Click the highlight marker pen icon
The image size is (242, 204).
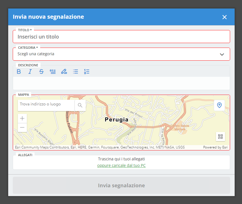coord(64,71)
